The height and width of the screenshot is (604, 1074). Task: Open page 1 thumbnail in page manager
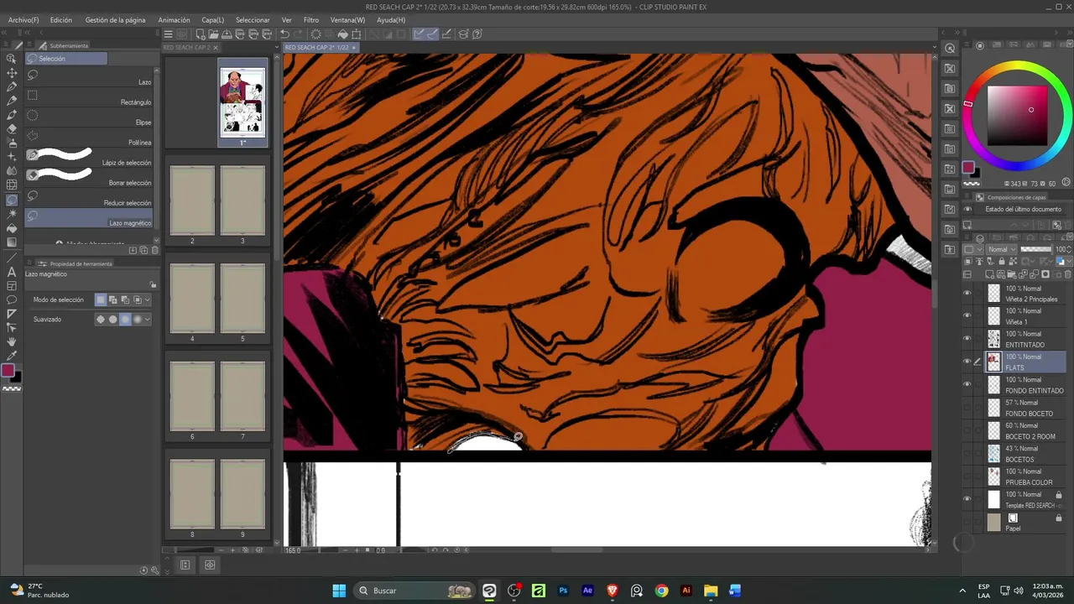[242, 102]
